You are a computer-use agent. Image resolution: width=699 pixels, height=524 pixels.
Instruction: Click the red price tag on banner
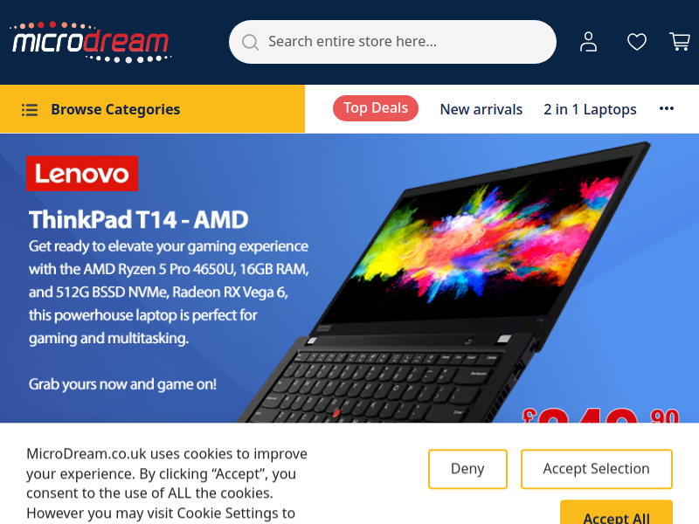pos(601,416)
